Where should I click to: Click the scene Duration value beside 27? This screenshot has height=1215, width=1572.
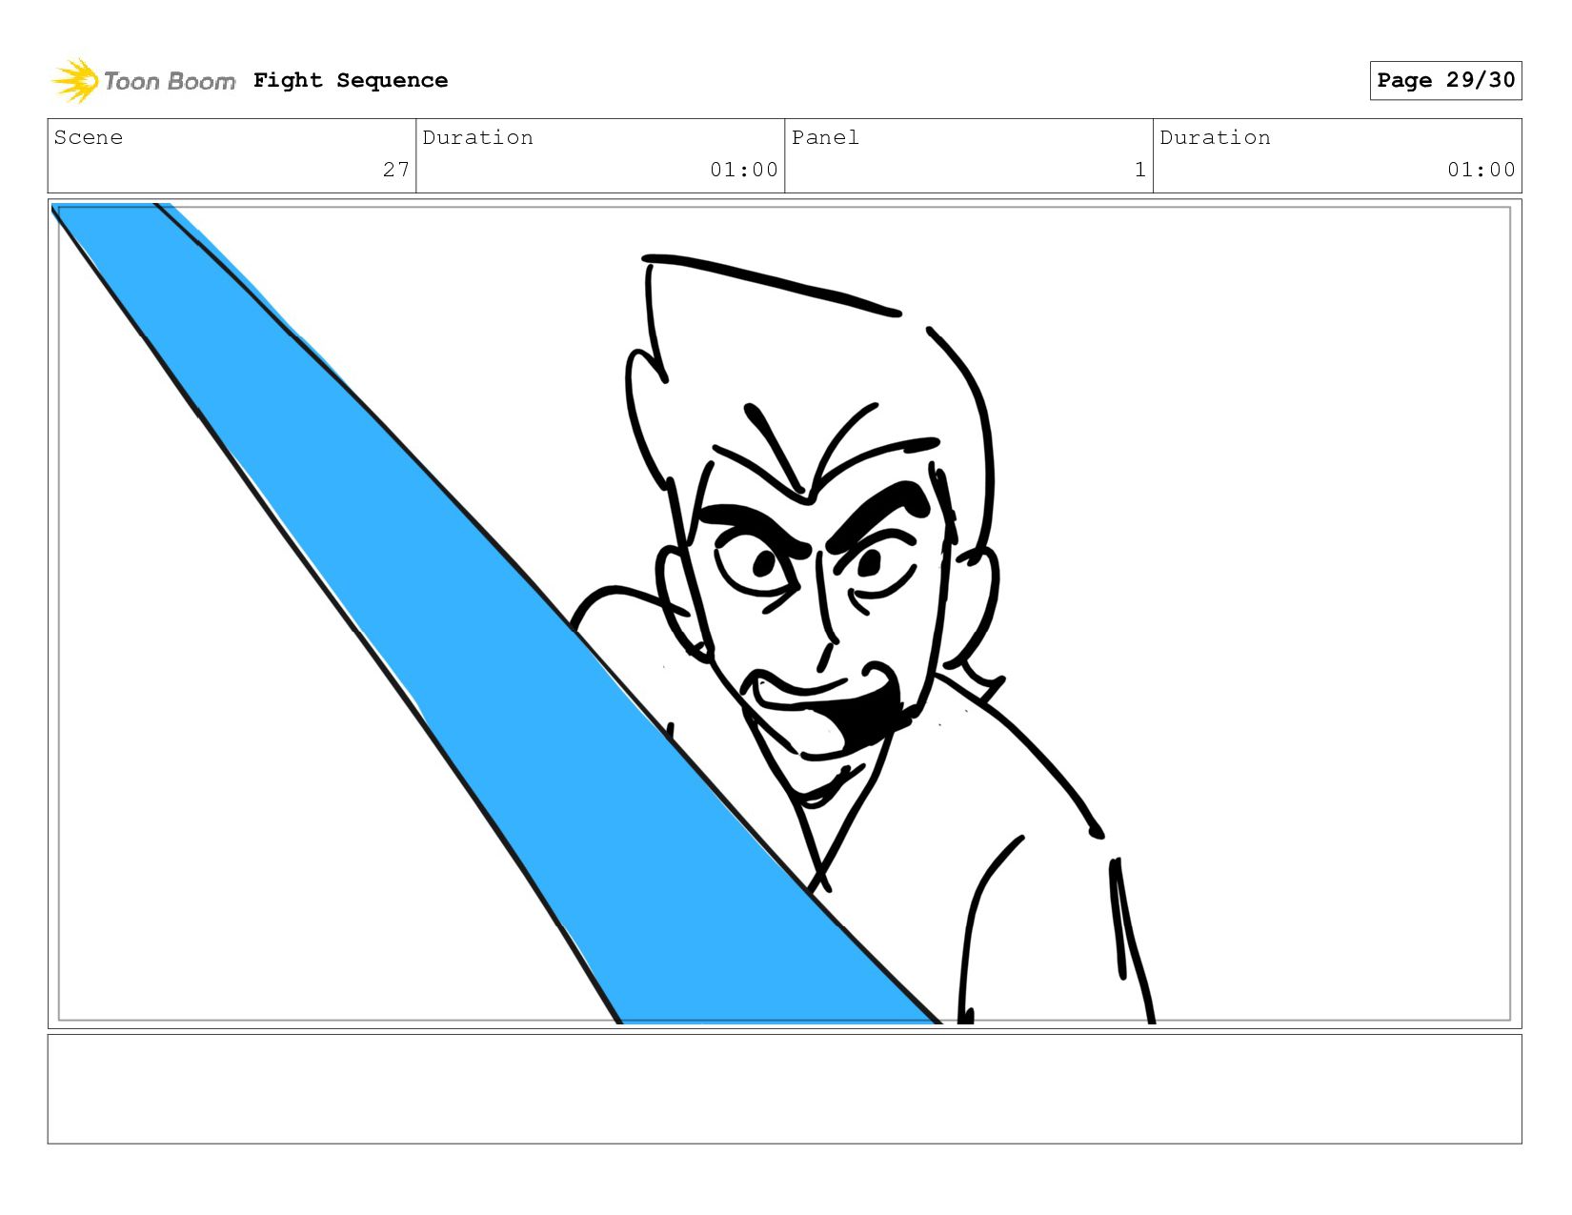pyautogui.click(x=744, y=170)
